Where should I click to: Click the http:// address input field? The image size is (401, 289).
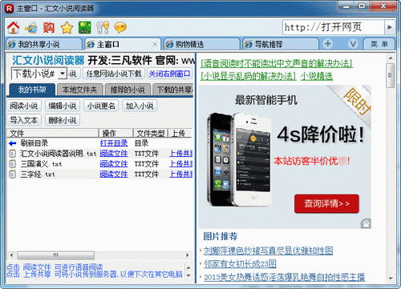(334, 27)
